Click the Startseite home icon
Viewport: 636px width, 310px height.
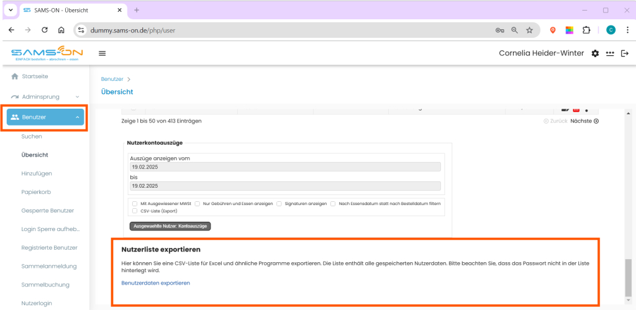click(15, 76)
